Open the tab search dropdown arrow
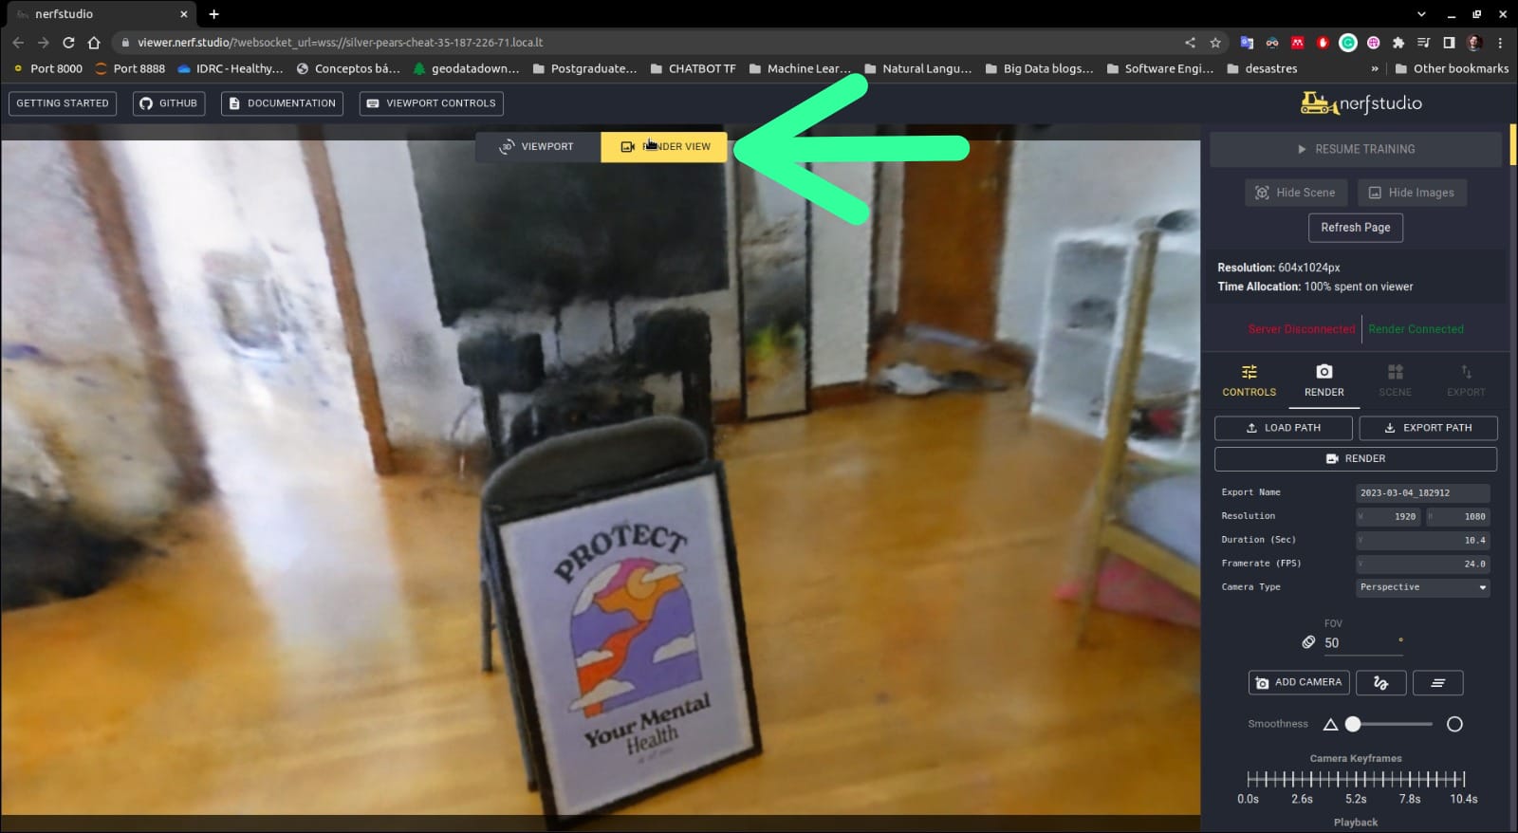 pyautogui.click(x=1420, y=14)
